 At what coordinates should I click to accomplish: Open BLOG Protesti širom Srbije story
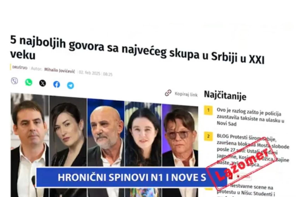click(x=253, y=150)
